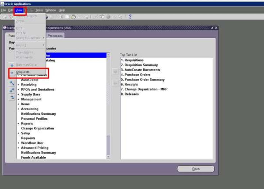Image resolution: width=264 pixels, height=189 pixels.
Task: Open the Help menu
Action: point(62,10)
